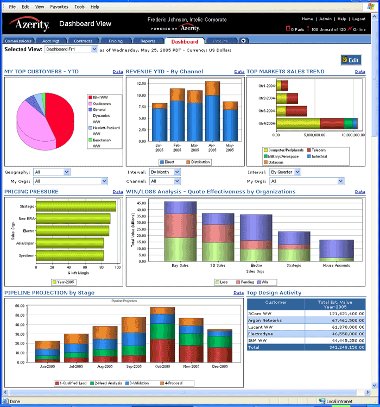Open Data link for Top Markets Sales Trend
This screenshot has height=407, width=380.
pyautogui.click(x=360, y=72)
